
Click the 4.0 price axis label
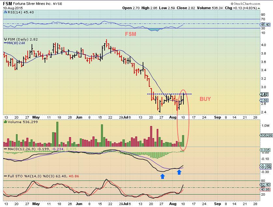[x=264, y=45]
